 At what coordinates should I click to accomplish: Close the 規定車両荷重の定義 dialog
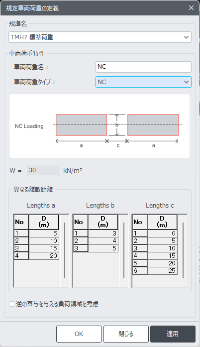(191, 8)
